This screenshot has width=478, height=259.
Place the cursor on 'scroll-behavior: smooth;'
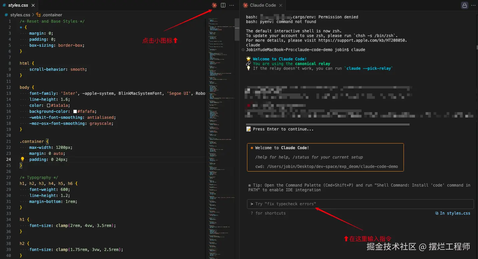pyautogui.click(x=58, y=69)
